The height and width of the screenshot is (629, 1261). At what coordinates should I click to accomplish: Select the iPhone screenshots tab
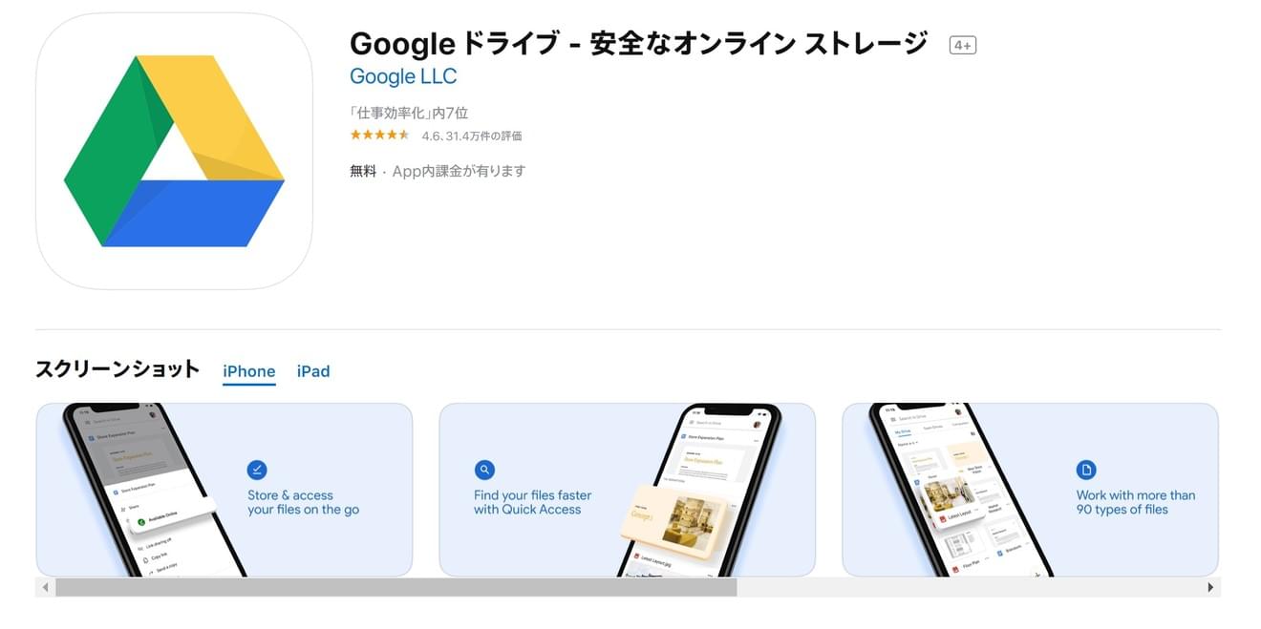pos(248,371)
